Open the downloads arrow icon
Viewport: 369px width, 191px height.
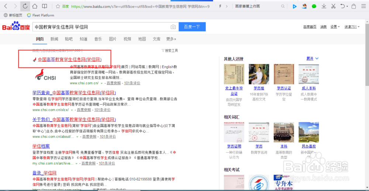[x=324, y=6]
